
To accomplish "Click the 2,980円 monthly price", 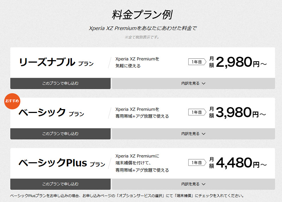I will pyautogui.click(x=241, y=62).
